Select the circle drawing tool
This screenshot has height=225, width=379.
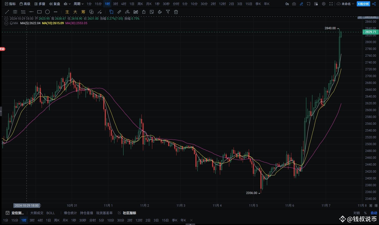pos(47,12)
